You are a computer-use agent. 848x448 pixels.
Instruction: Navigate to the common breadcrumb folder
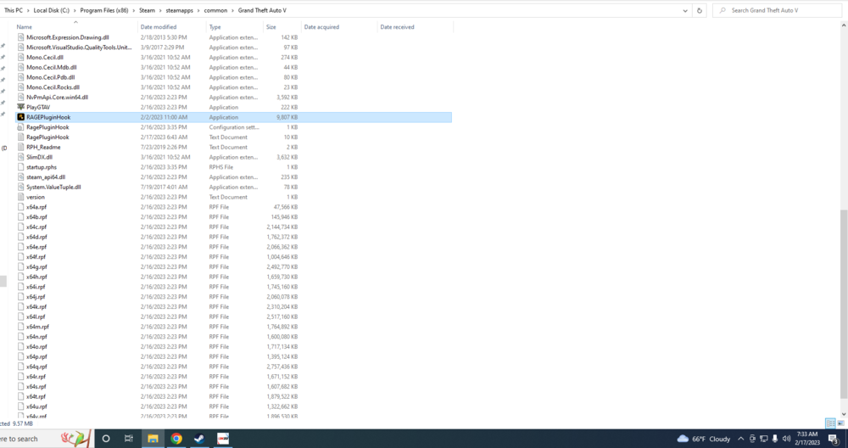pyautogui.click(x=215, y=10)
